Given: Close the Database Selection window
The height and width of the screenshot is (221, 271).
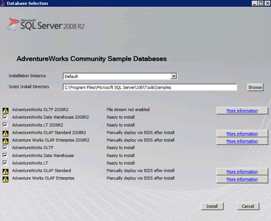Looking at the screenshot, I should click(x=267, y=3).
